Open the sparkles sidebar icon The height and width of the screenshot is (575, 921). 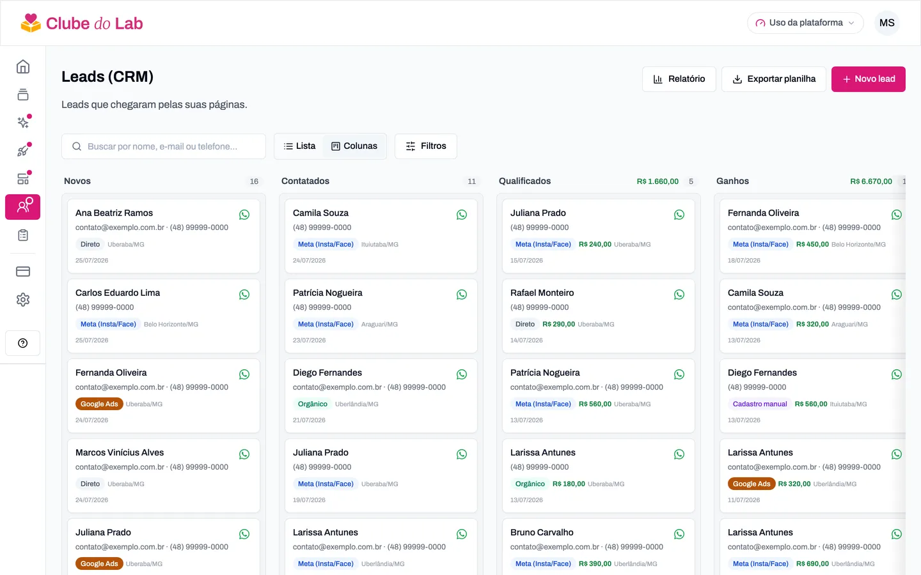pos(23,123)
